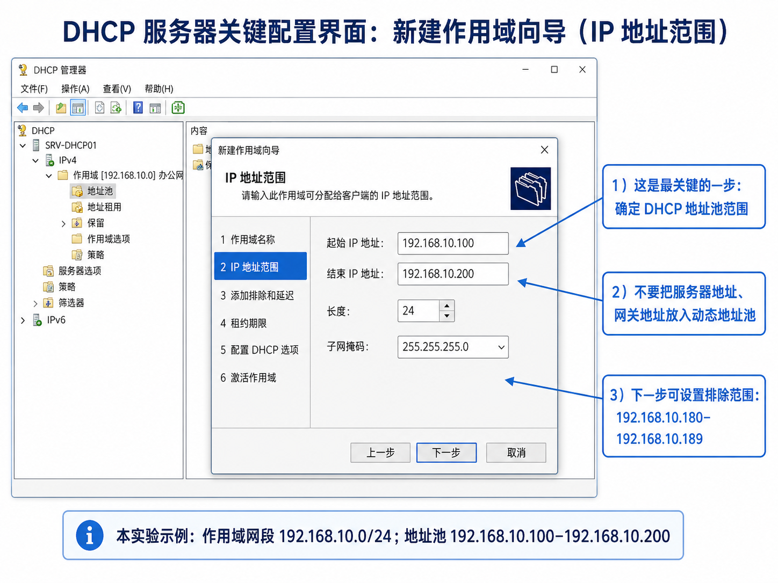Select the 服务器选项 tree item label

(80, 271)
